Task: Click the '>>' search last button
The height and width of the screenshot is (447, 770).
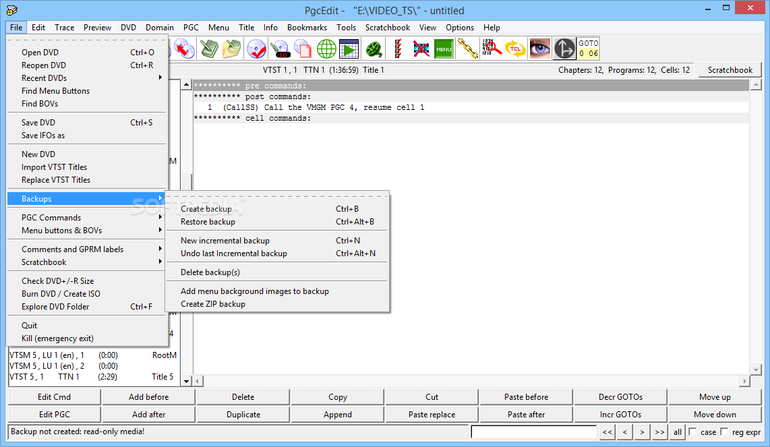Action: [659, 432]
